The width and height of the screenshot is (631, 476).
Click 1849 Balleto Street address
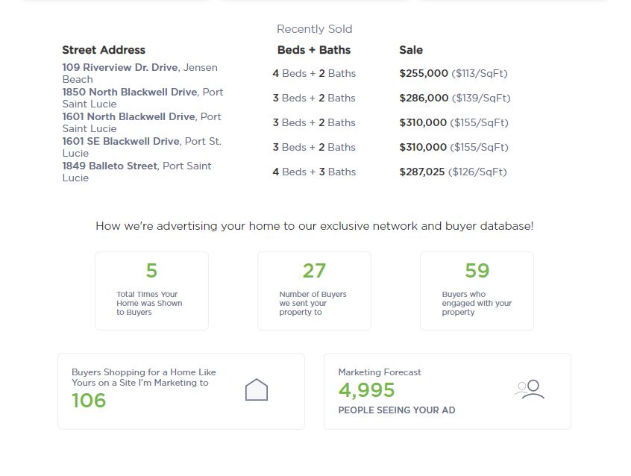[110, 166]
